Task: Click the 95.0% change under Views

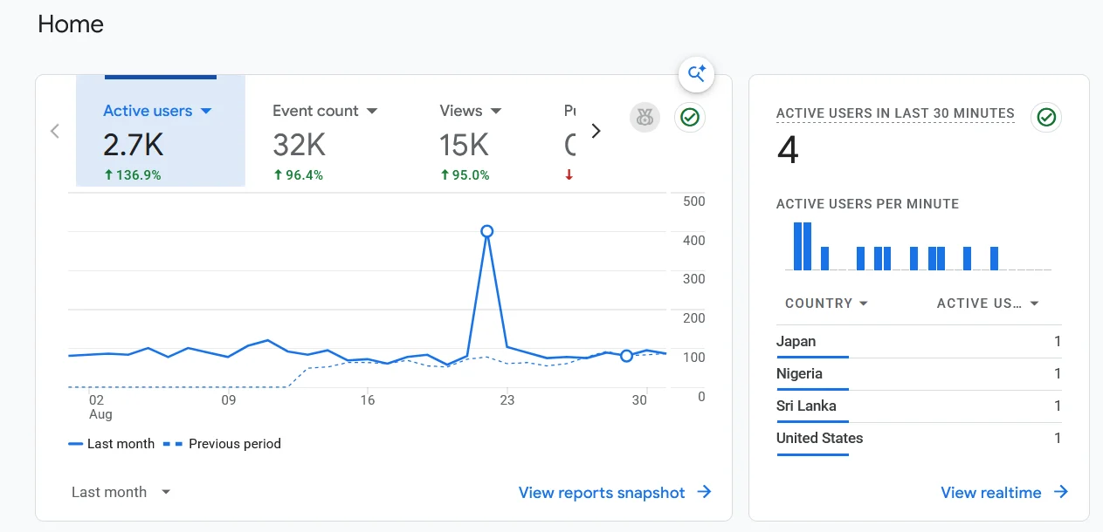Action: (x=465, y=175)
